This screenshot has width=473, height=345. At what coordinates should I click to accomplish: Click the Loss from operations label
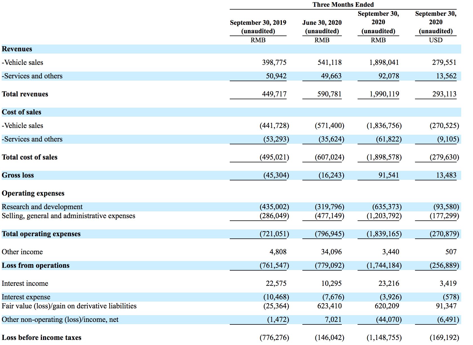(x=35, y=265)
